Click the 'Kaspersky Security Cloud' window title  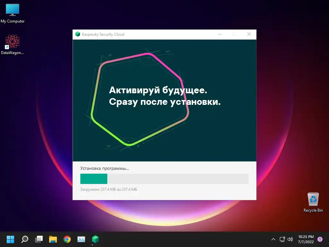103,34
